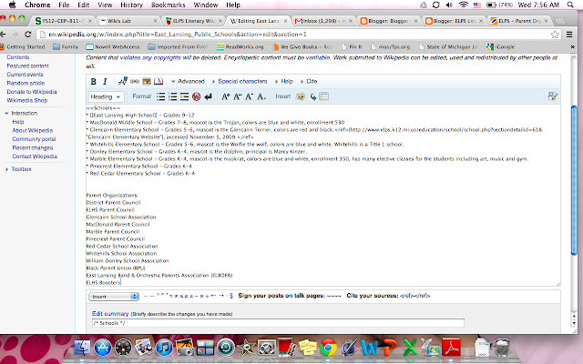Insert embedded file picture icon
The width and height of the screenshot is (583, 364).
click(x=147, y=81)
